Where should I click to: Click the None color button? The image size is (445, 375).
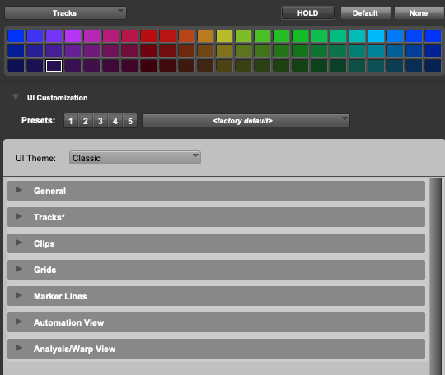point(419,13)
